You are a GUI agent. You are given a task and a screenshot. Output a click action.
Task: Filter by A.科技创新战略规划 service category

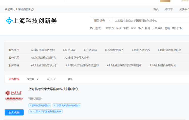[43, 50]
